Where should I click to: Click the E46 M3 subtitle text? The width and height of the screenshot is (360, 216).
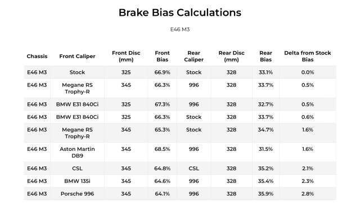click(180, 29)
